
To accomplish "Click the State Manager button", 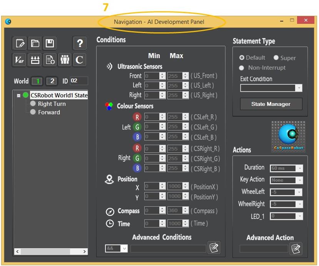I will point(271,104).
